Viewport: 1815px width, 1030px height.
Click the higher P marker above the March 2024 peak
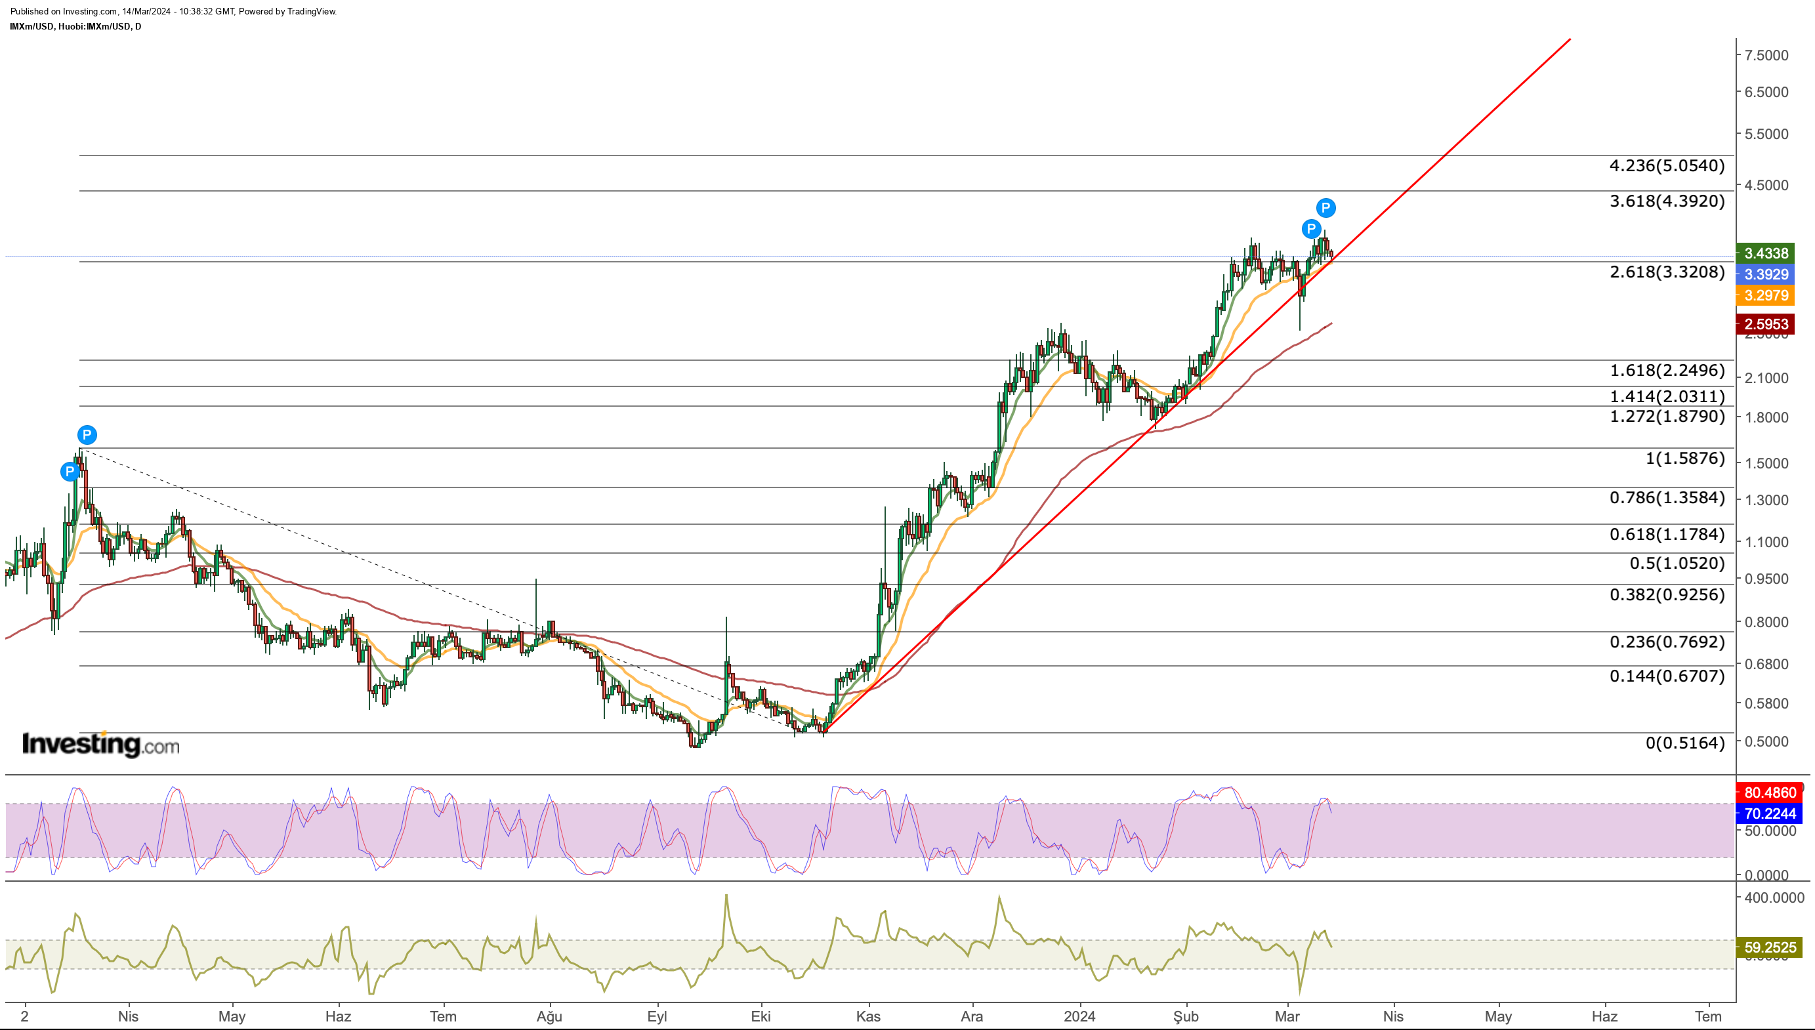[1325, 208]
